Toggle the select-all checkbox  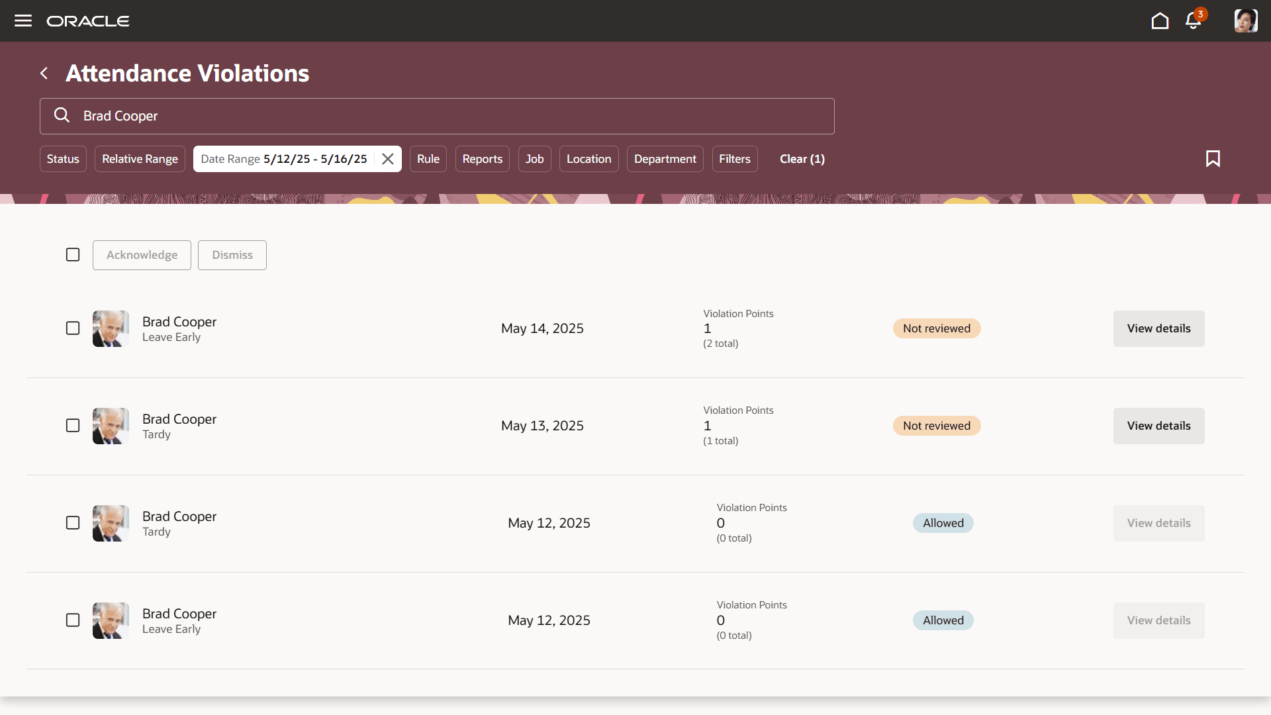(73, 255)
